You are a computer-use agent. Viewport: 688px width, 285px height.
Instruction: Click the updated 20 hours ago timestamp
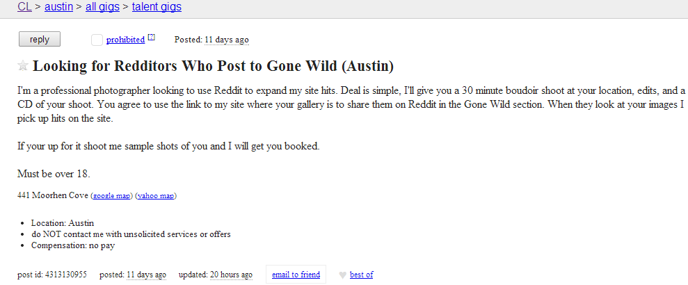(x=231, y=275)
